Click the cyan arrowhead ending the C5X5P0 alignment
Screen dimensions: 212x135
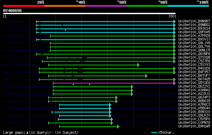(112, 120)
